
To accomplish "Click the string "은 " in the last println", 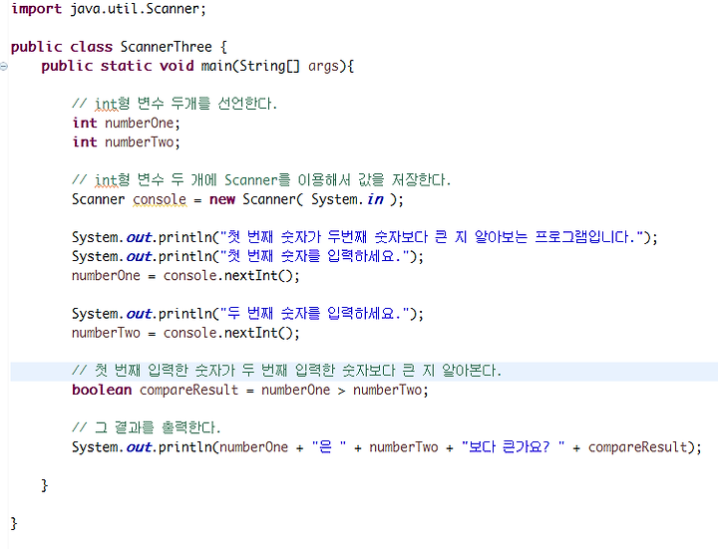I will coord(329,447).
